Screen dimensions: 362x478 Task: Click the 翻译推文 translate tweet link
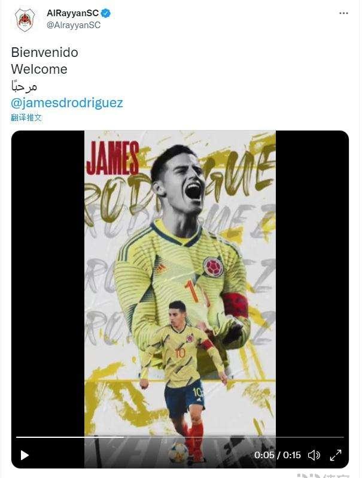pyautogui.click(x=26, y=117)
